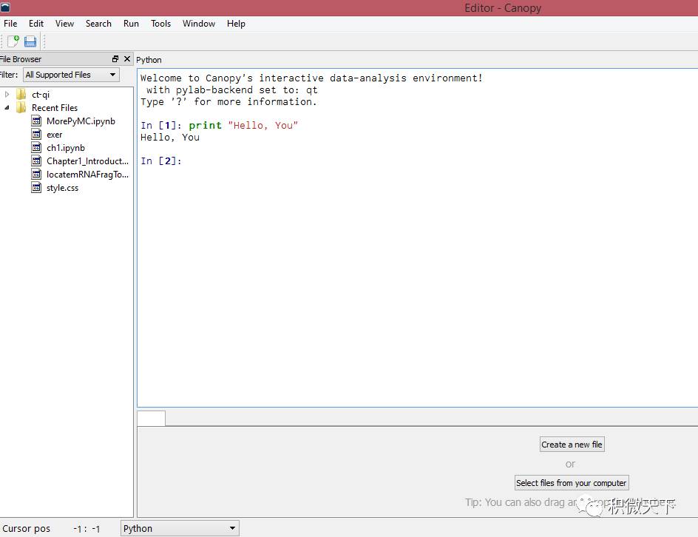Click the File Browser panel title
The height and width of the screenshot is (537, 698).
coord(21,59)
